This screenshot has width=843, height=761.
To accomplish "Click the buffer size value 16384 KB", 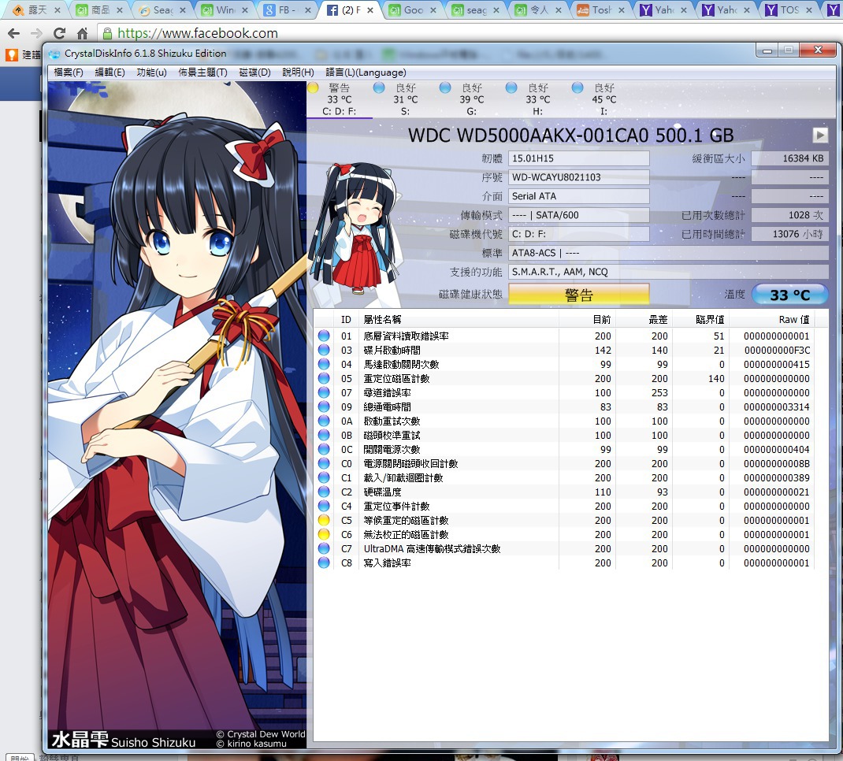I will click(x=789, y=158).
